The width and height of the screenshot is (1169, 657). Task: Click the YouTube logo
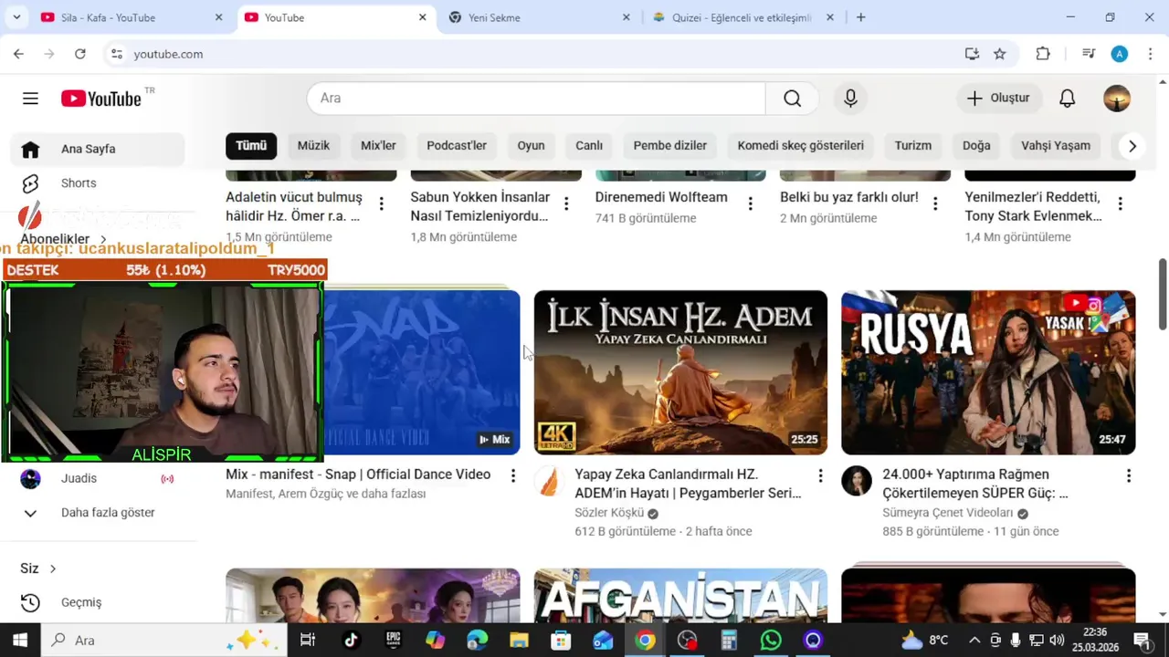coord(102,99)
